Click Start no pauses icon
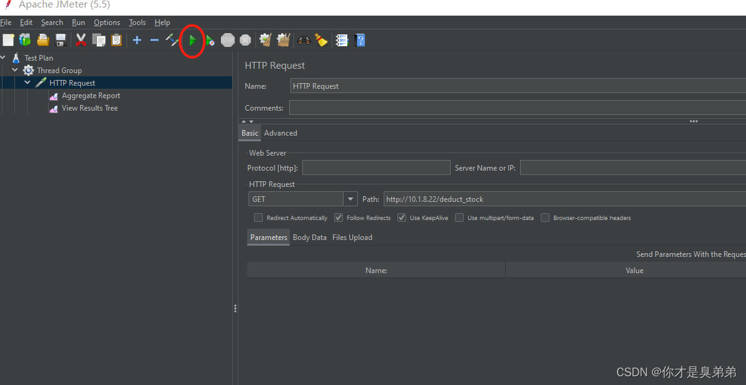 tap(210, 41)
